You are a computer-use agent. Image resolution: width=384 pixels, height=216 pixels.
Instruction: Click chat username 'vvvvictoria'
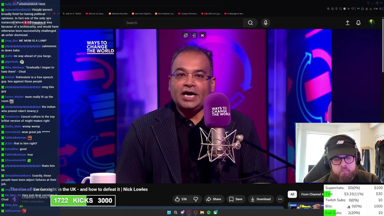pyautogui.click(x=13, y=132)
